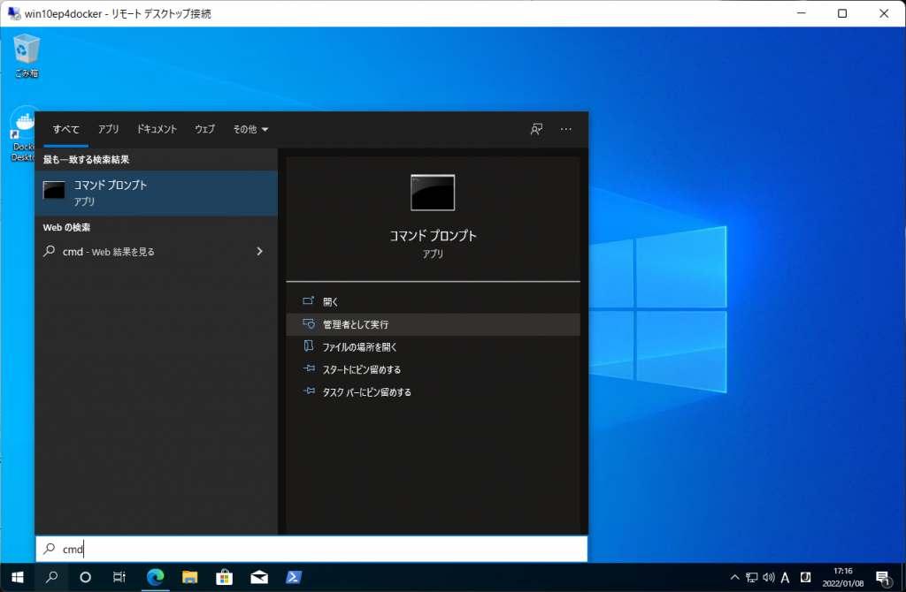Open File Explorer from the taskbar

click(189, 577)
